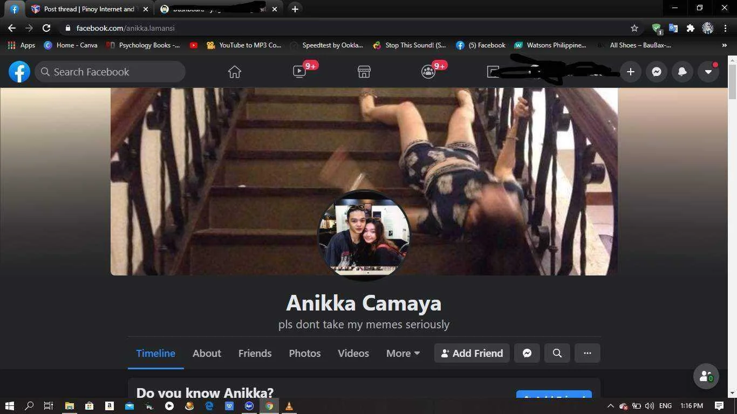Click the 'Do you know Anikka?' heading
737x414 pixels.
(x=205, y=392)
